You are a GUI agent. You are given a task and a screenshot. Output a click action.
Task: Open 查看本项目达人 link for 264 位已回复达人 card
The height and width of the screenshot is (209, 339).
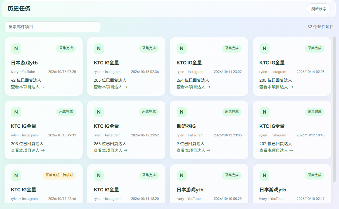(x=193, y=87)
